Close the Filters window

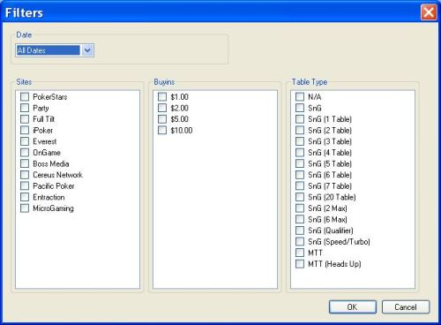click(429, 12)
